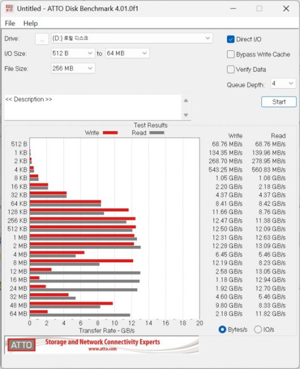The image size is (300, 369).
Task: Click the Test Results heading
Action: 151,125
